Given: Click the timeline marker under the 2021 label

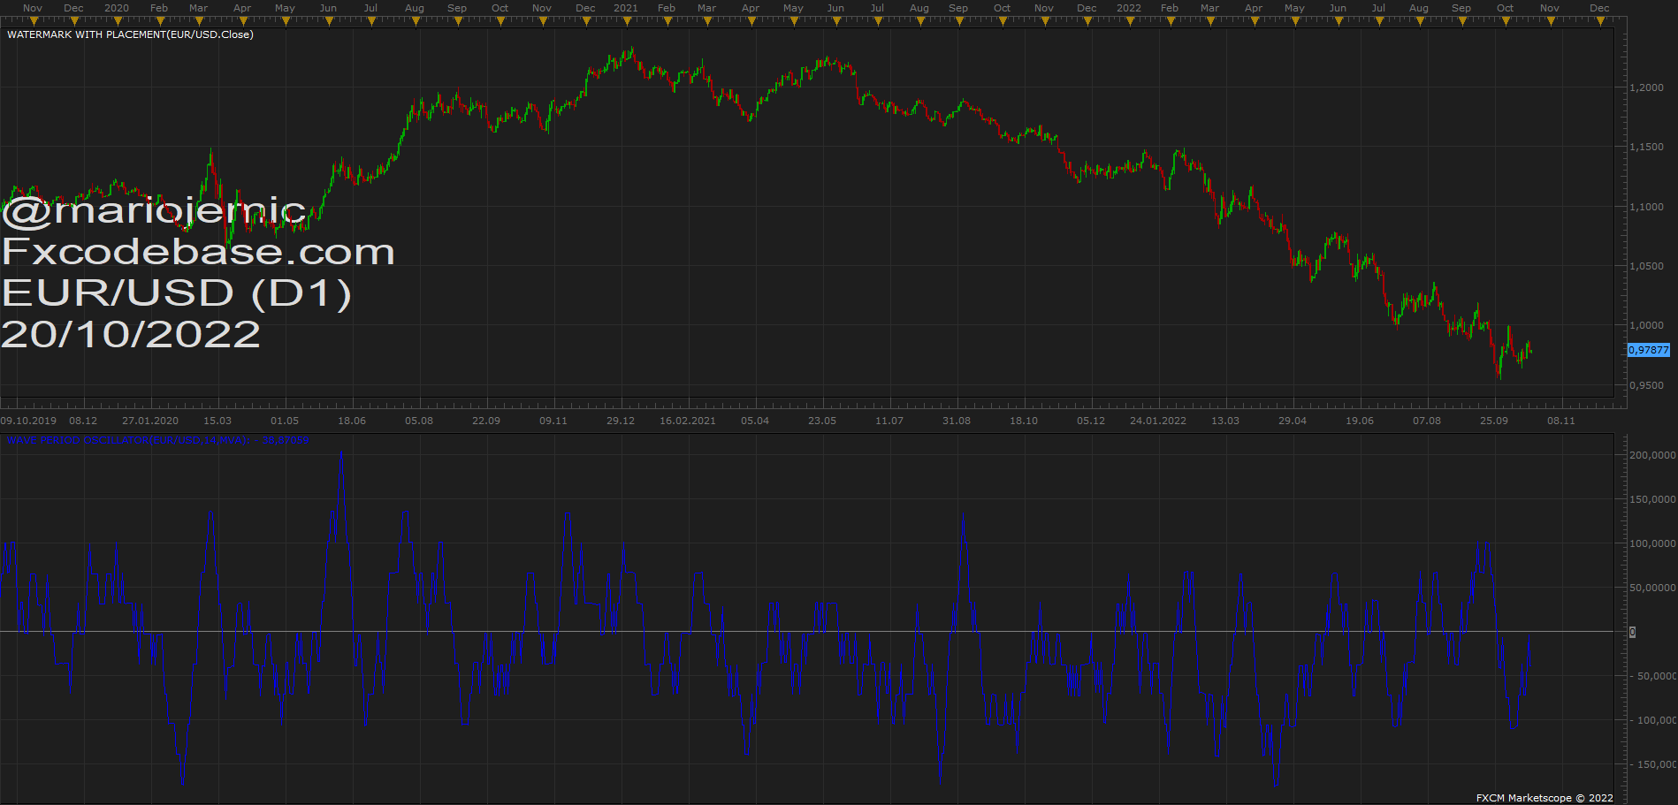Looking at the screenshot, I should pyautogui.click(x=628, y=21).
